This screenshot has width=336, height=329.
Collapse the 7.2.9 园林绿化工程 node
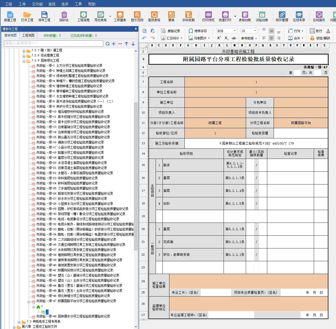(24, 61)
